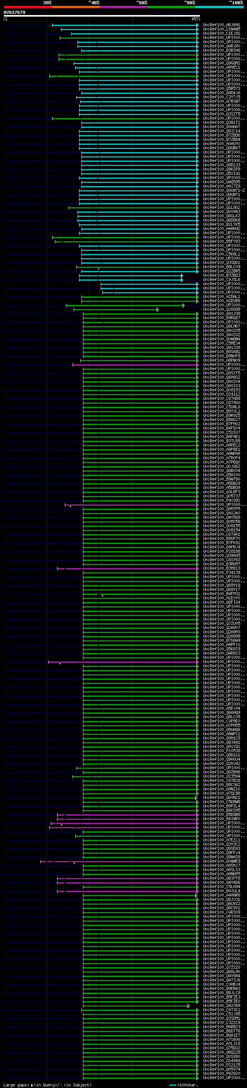
Task: Select the UniRef100_P10536 label
Action: click(221, 751)
